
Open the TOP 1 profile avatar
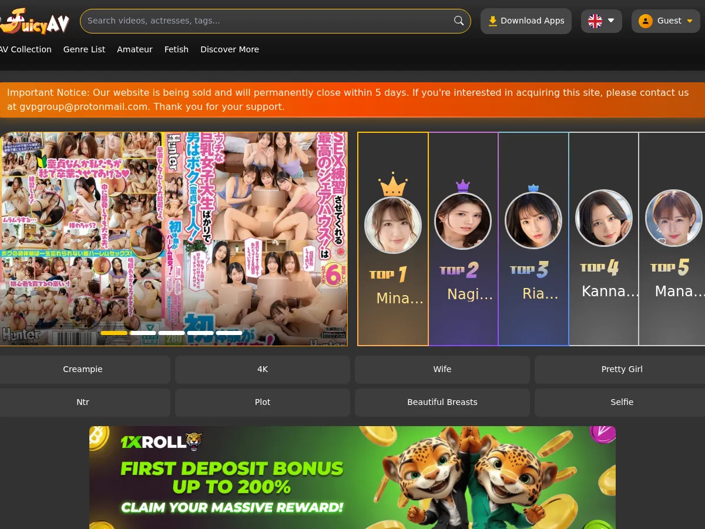393,225
